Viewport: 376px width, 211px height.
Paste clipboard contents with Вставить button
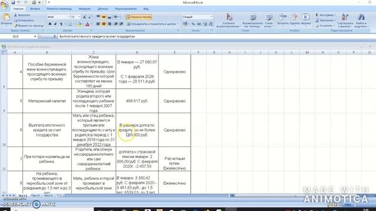[6, 20]
